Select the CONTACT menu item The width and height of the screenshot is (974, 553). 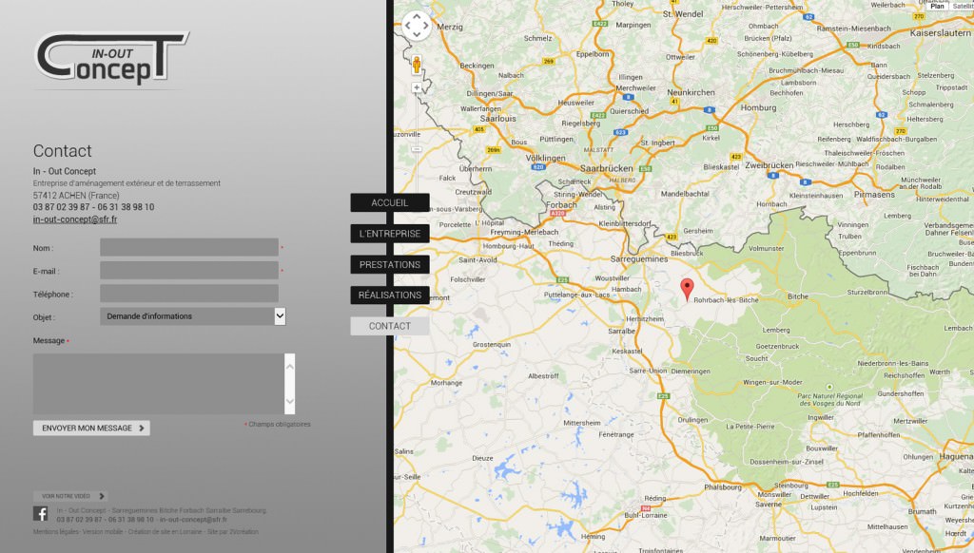click(389, 326)
